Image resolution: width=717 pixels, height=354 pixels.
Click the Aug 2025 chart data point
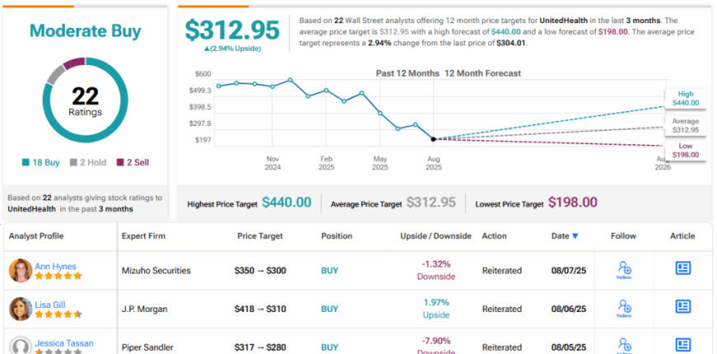click(x=433, y=139)
